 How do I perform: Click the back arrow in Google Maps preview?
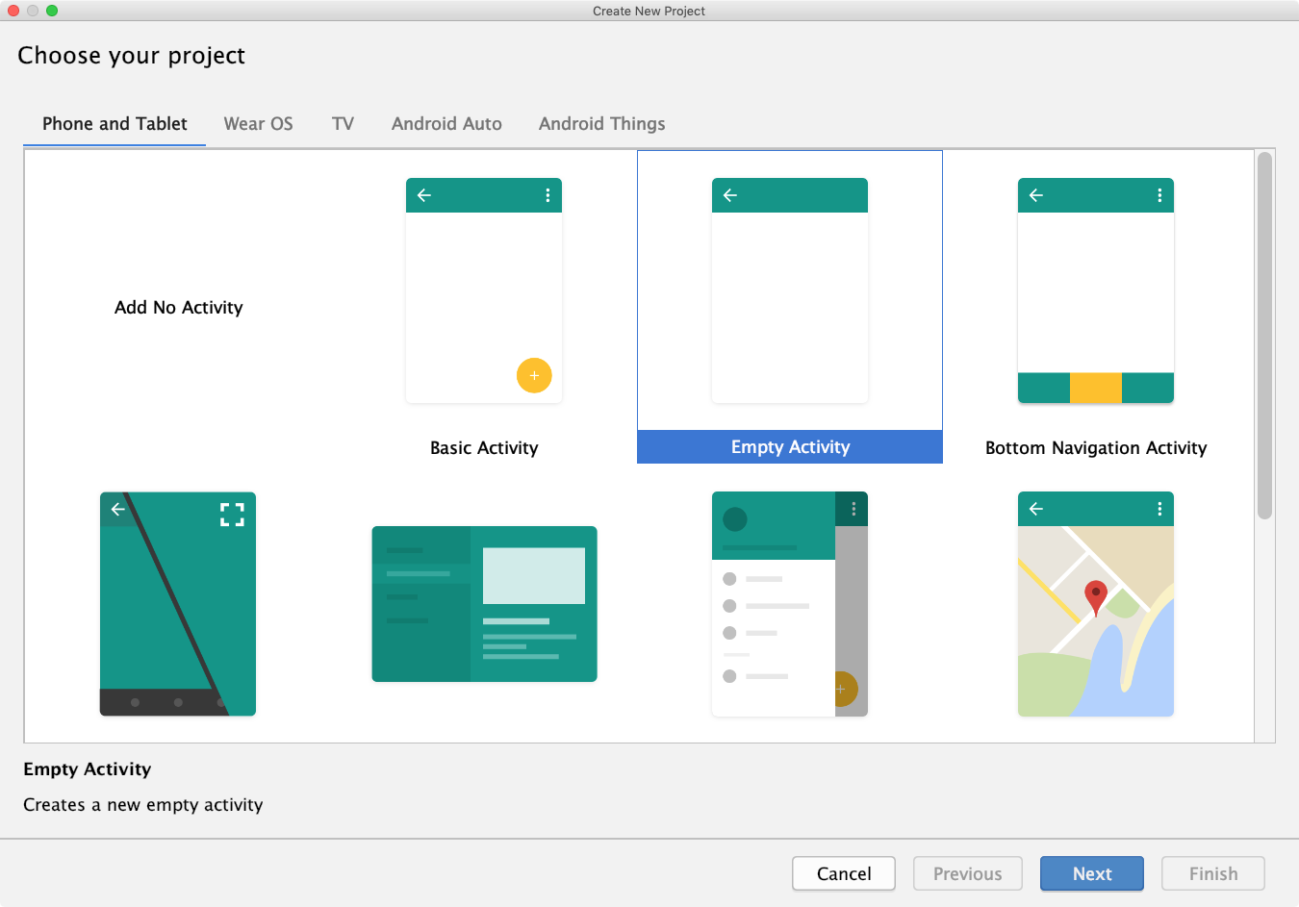[1034, 508]
